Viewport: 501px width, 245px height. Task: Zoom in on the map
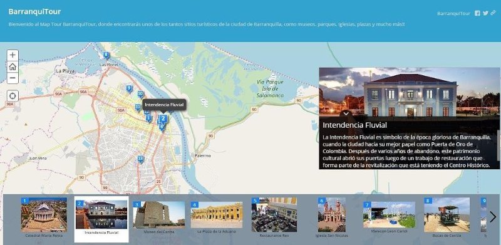[x=13, y=55]
